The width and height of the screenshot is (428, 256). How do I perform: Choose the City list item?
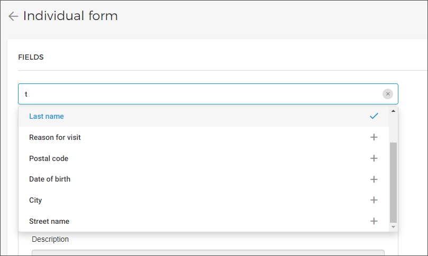pyautogui.click(x=204, y=200)
